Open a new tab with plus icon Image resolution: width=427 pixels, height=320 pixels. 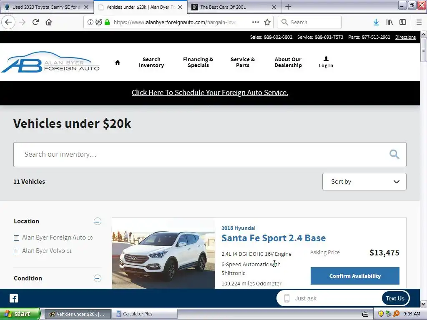288,7
